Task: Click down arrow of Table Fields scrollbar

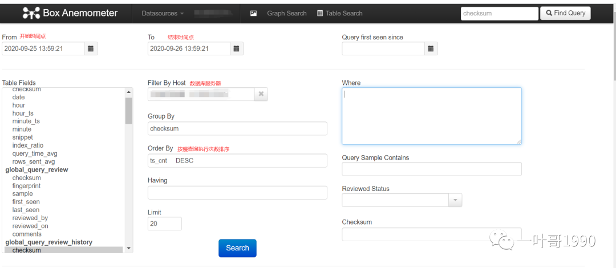Action: [128, 249]
